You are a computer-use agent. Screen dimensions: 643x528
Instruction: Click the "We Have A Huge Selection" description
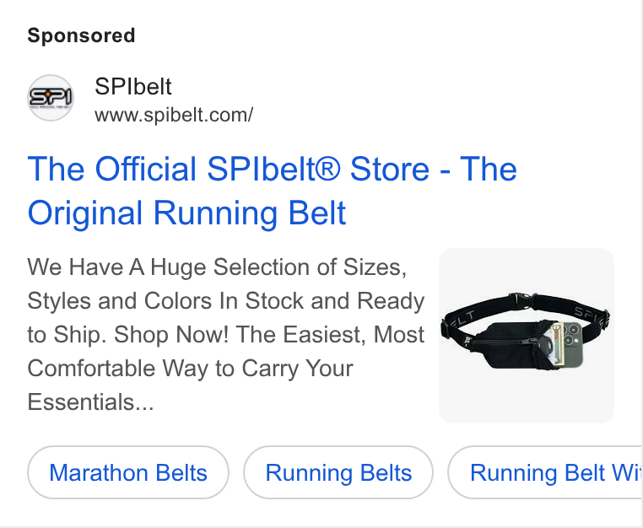[225, 334]
